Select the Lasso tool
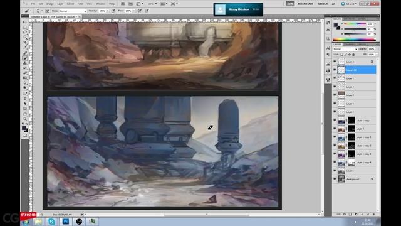Image resolution: width=401 pixels, height=226 pixels. 25,32
